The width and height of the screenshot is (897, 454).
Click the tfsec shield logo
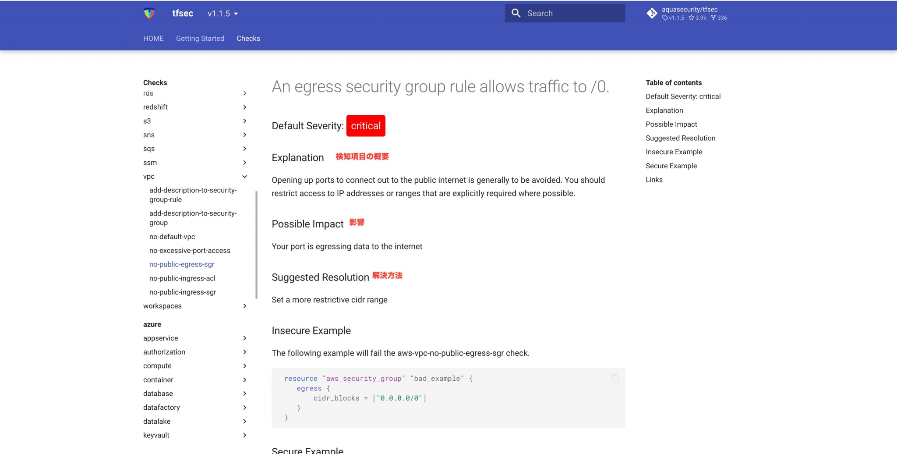coord(149,13)
